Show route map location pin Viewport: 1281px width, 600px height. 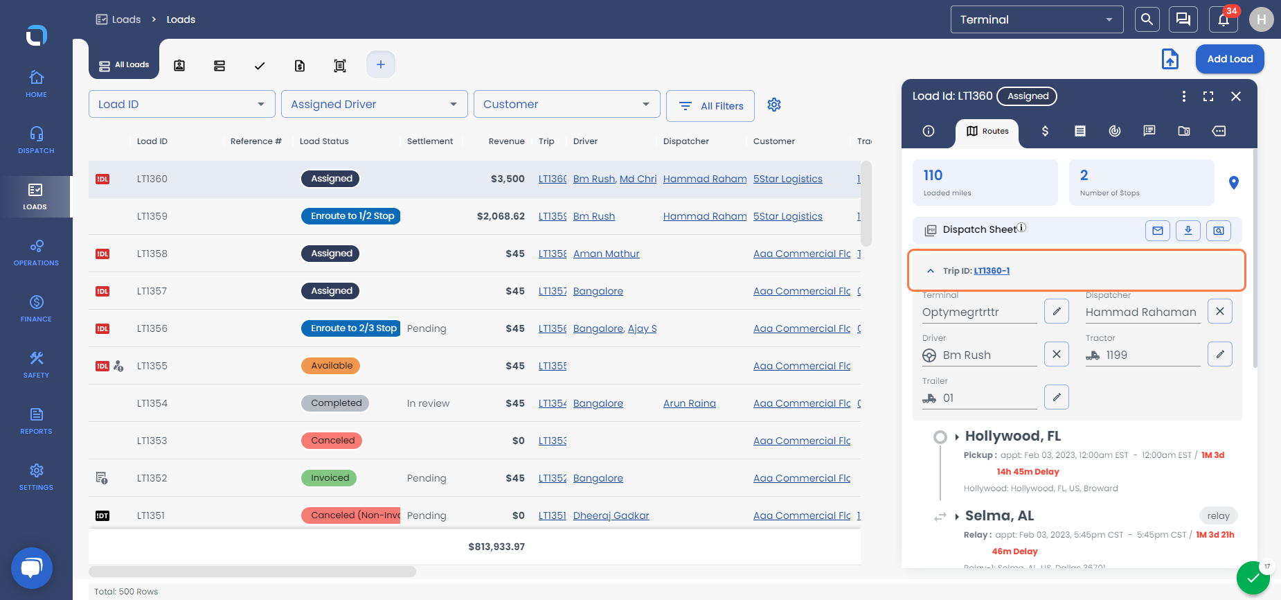(1233, 183)
